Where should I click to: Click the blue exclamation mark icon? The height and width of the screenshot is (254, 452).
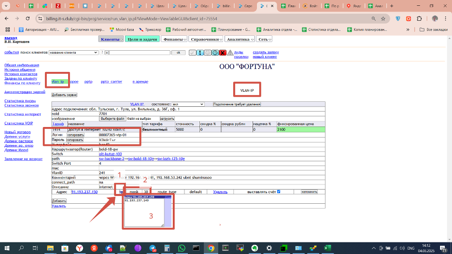coord(200,53)
